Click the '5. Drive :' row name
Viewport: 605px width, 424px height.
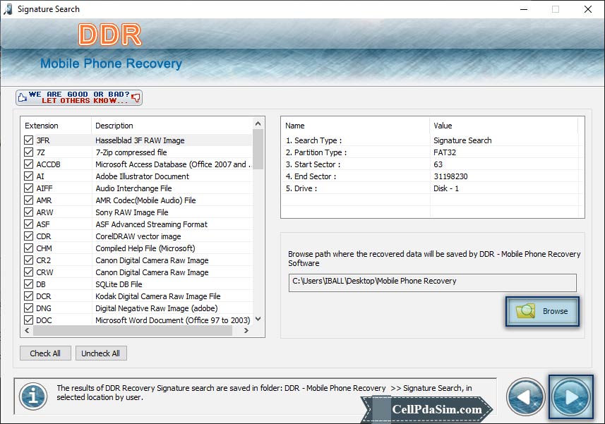[301, 188]
